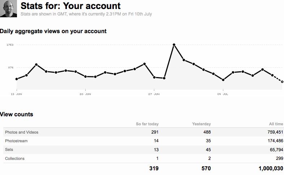The image size is (284, 175).
Task: Click the All time column header
Action: point(276,124)
